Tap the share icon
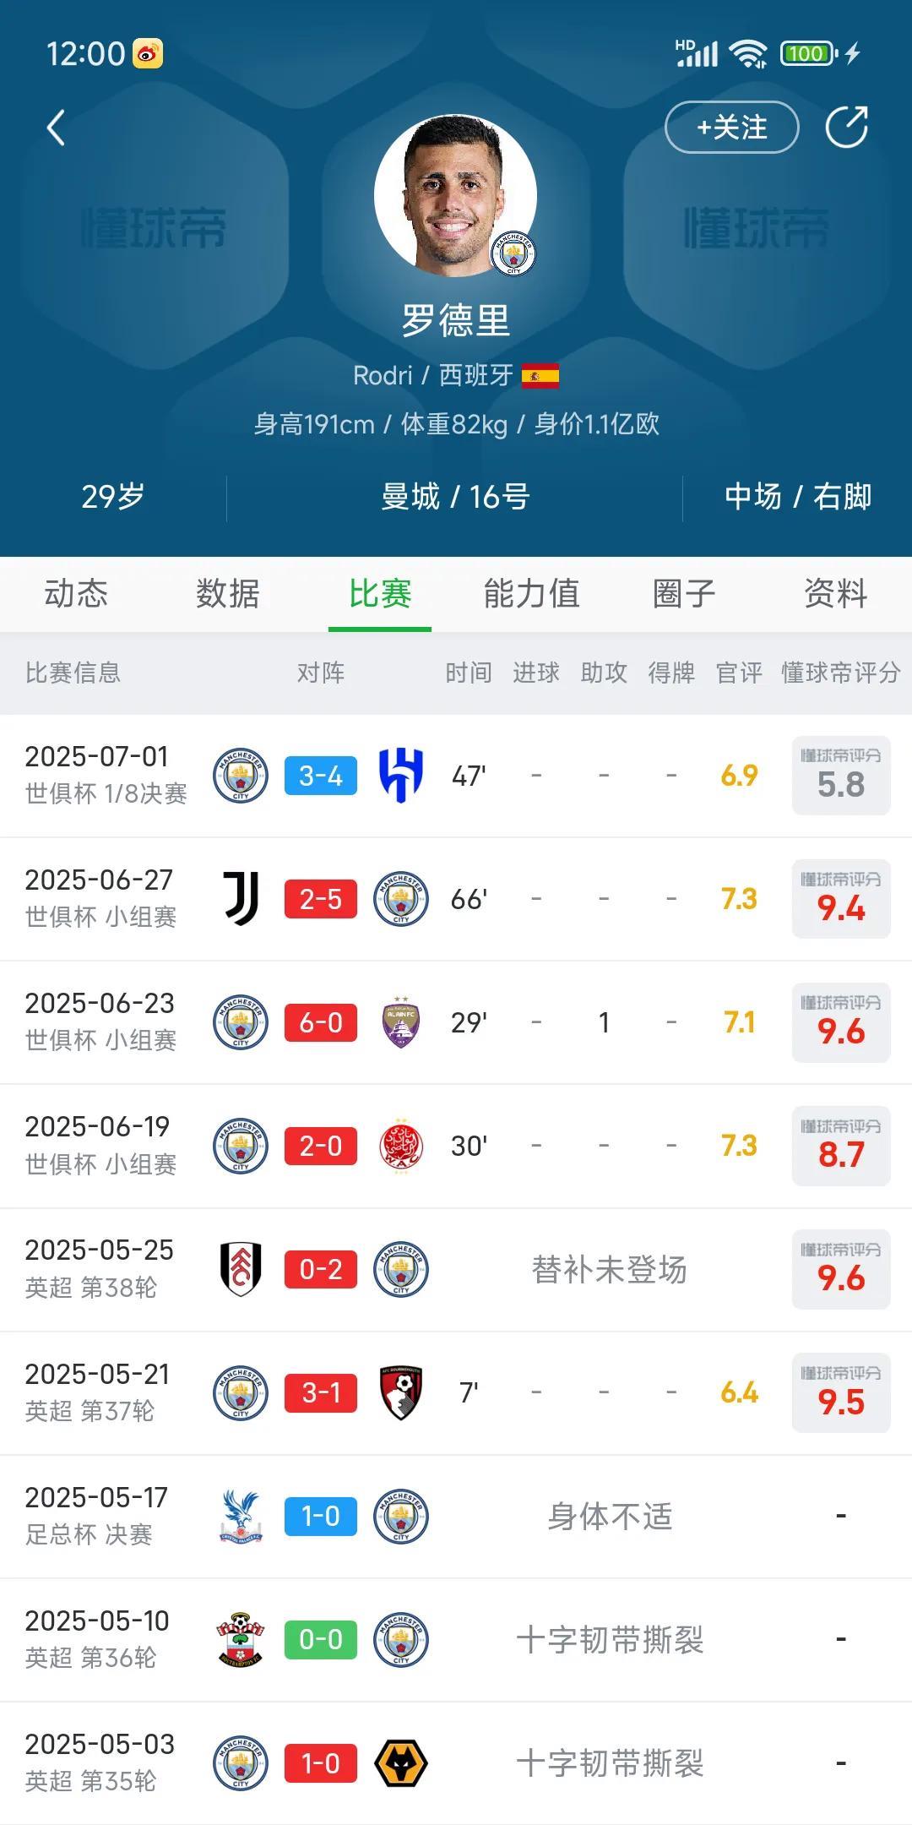This screenshot has width=912, height=1825. click(846, 128)
